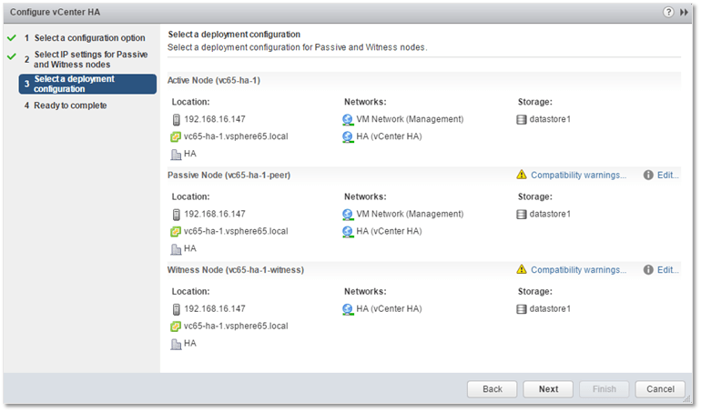Click datastore1 text under Witness Node storage
This screenshot has height=412, width=701.
pos(550,309)
